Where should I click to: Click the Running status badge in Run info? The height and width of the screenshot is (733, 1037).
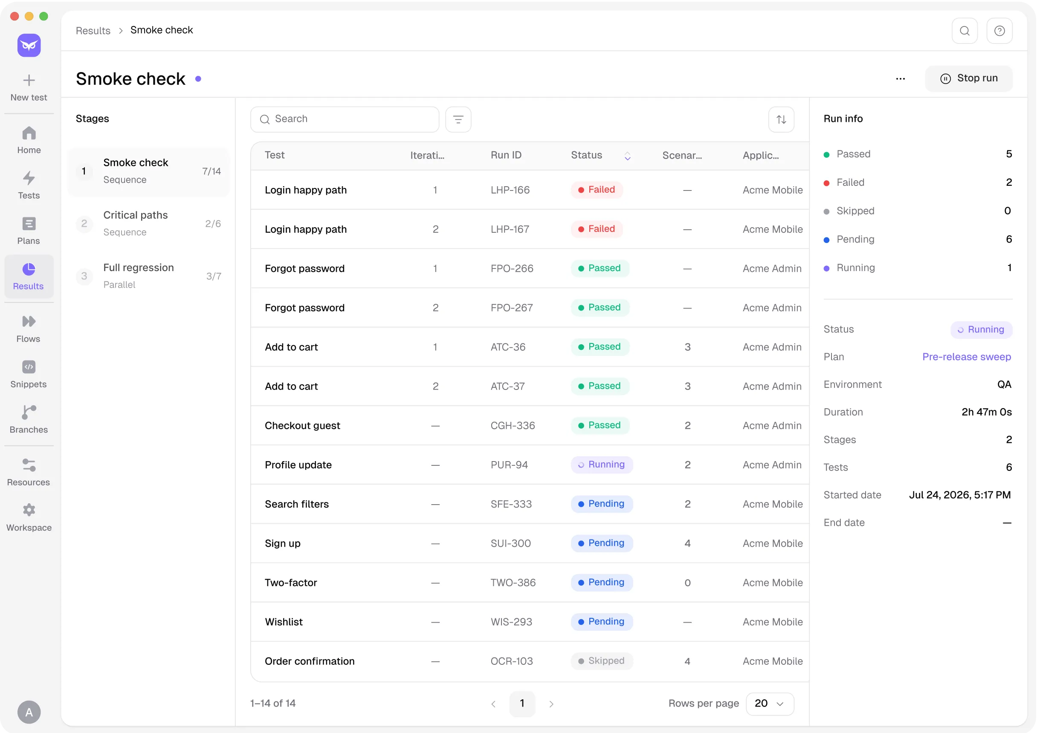(x=981, y=329)
